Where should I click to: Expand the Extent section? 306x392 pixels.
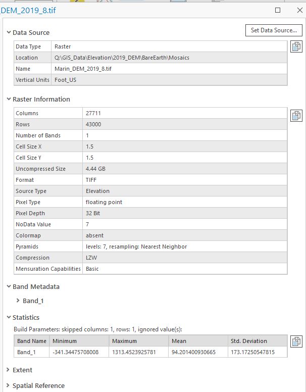tap(9, 370)
